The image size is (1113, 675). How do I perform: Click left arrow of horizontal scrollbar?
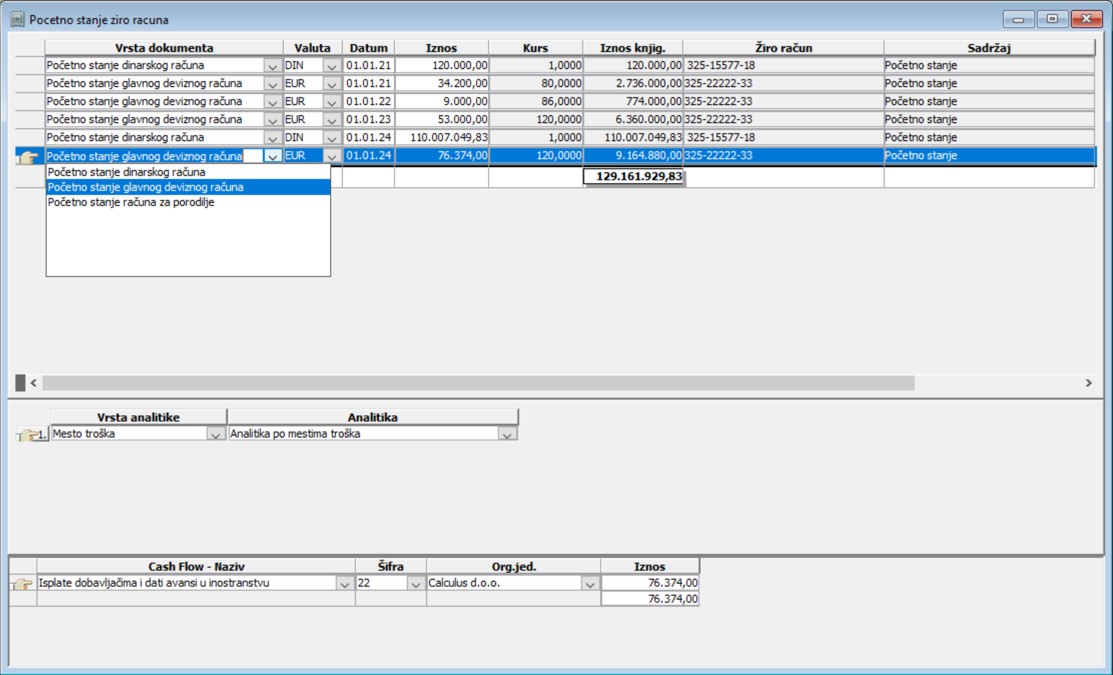(33, 383)
